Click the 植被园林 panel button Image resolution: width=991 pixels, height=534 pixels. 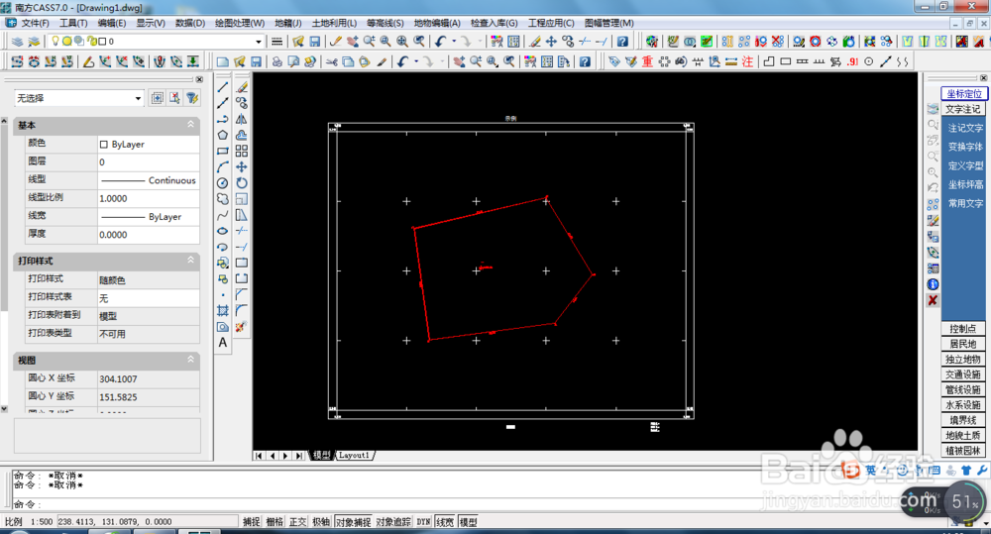(962, 451)
